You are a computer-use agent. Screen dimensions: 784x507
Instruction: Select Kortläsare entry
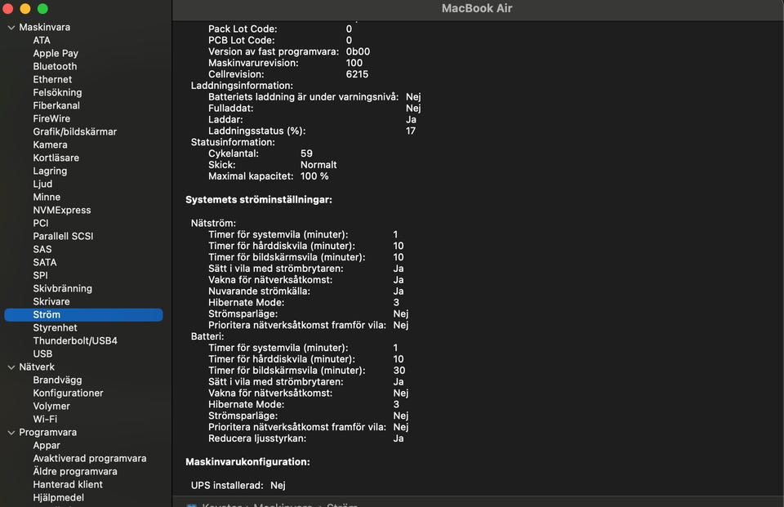click(56, 158)
